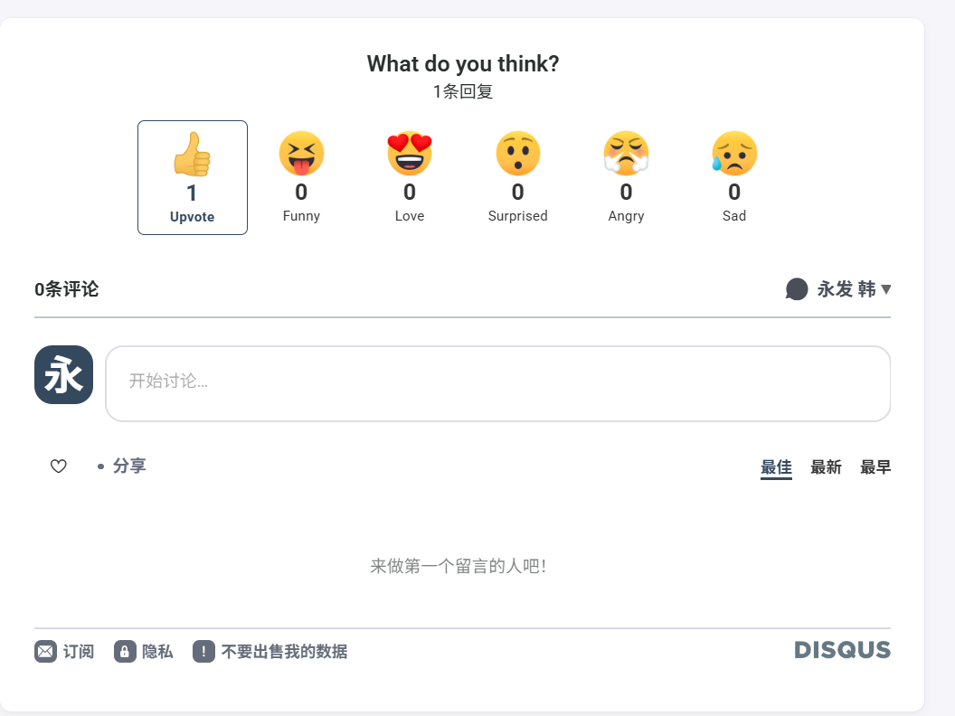The height and width of the screenshot is (716, 955).
Task: Sort comments by 最新
Action: (826, 467)
